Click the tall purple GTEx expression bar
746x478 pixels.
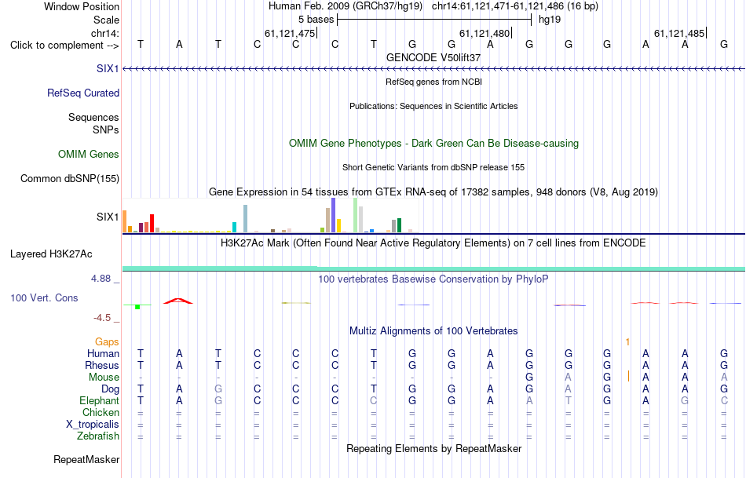click(x=334, y=215)
